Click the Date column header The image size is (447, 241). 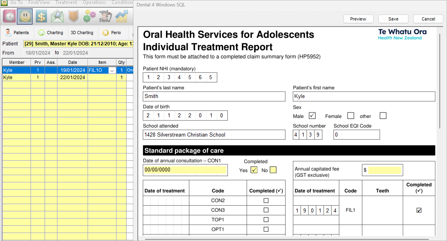point(72,62)
